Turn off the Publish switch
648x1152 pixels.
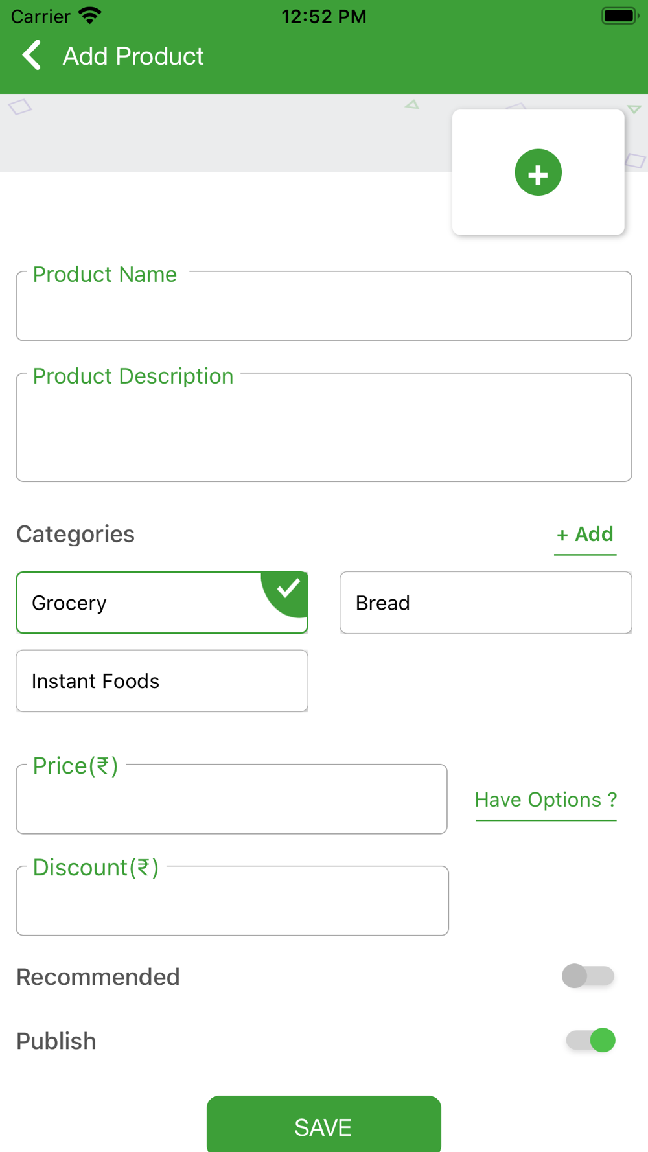click(590, 1041)
